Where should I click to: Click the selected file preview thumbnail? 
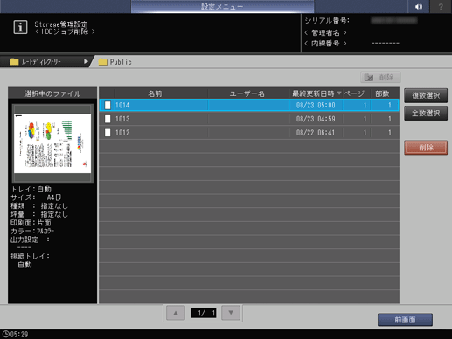tap(52, 143)
